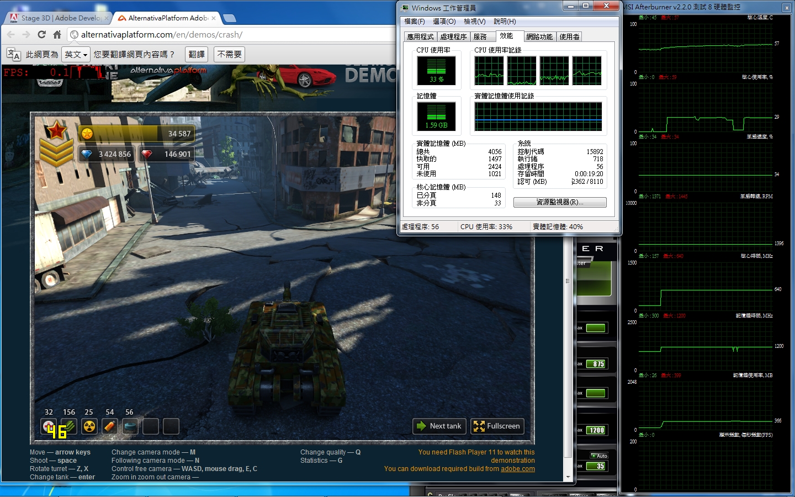
Task: Open the 選項(O) menu in Task Manager
Action: pyautogui.click(x=444, y=22)
